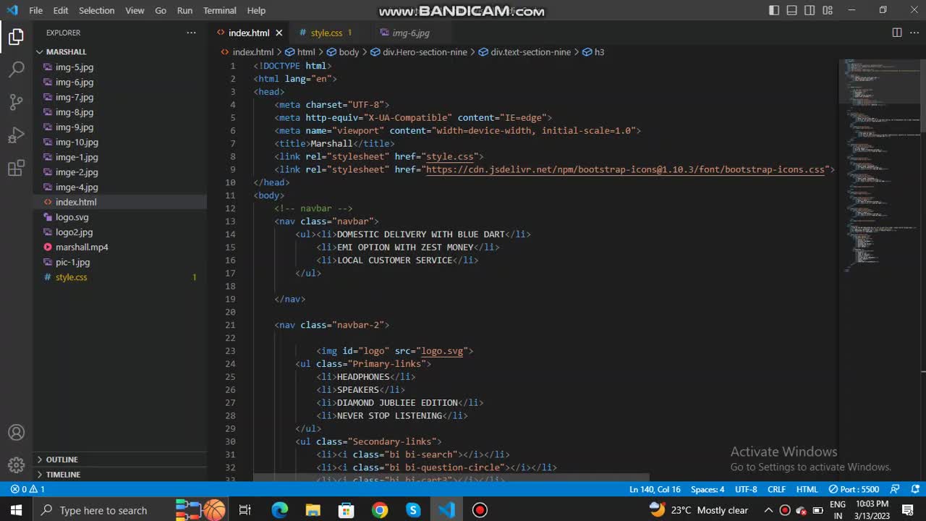Select marshall.mp4 in the file explorer

(x=82, y=247)
